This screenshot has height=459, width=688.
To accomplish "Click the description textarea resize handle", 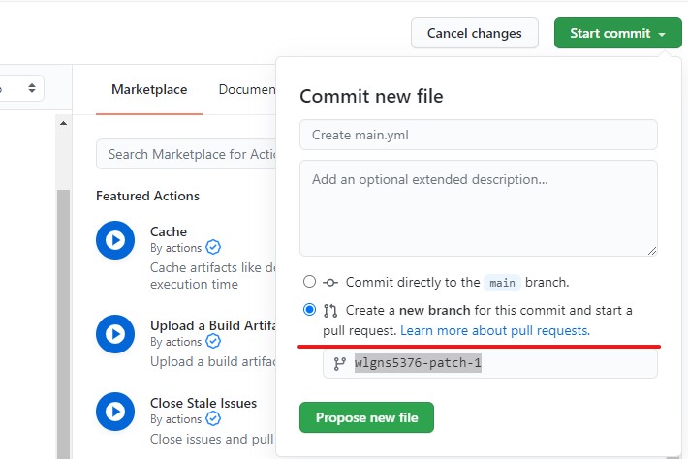I will (651, 251).
